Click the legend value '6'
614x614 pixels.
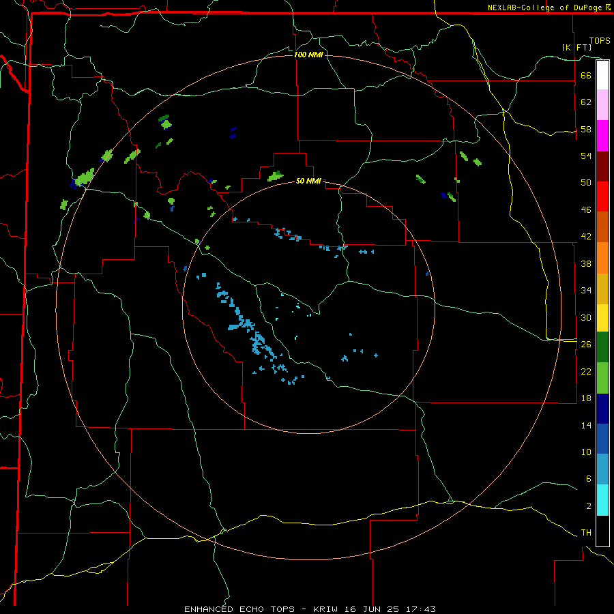click(588, 479)
